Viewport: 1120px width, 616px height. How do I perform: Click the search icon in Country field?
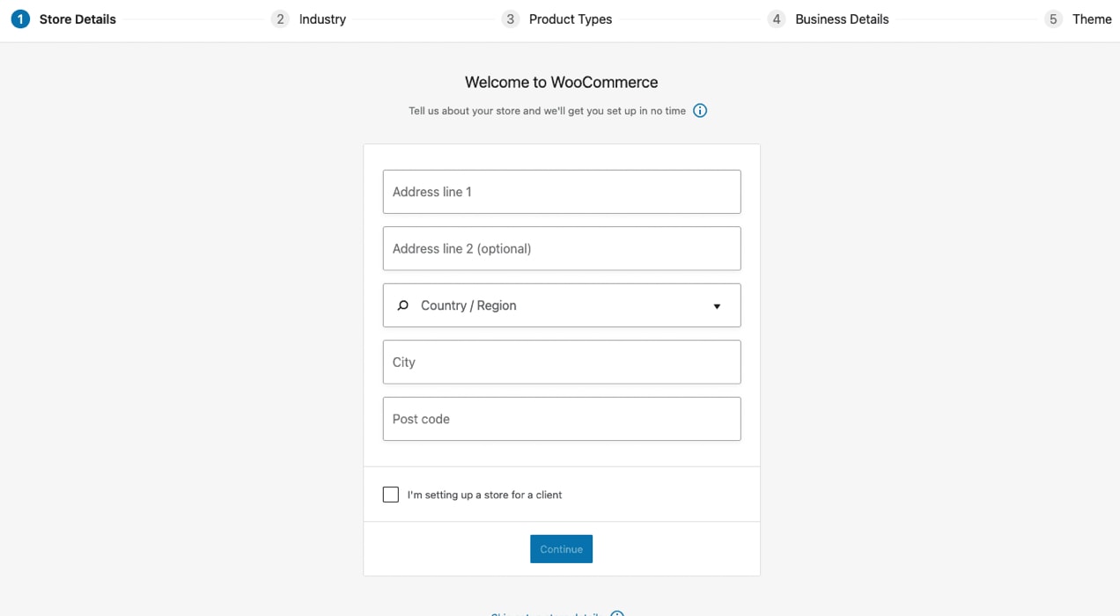(x=403, y=305)
